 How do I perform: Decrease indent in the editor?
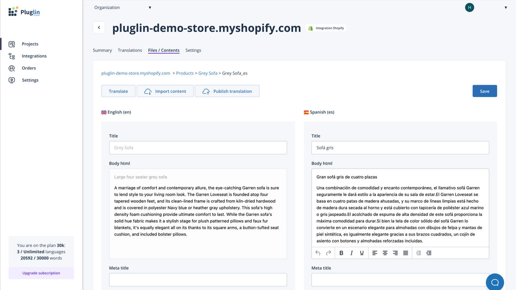click(x=418, y=253)
